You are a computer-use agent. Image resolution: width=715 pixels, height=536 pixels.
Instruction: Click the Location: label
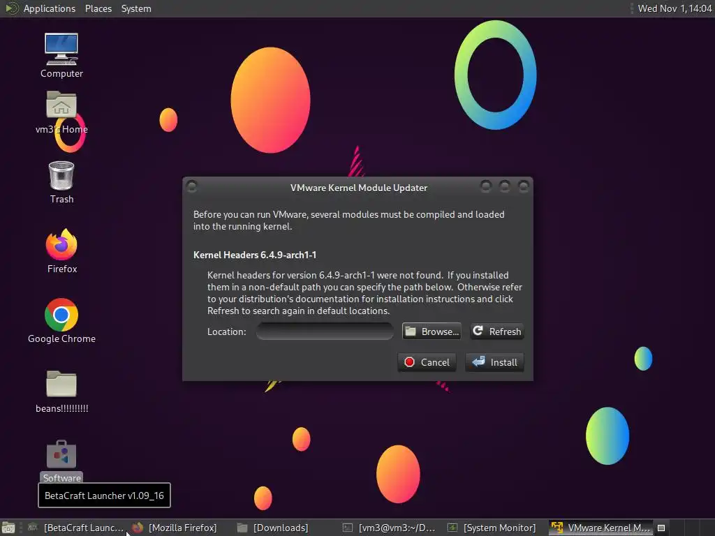(x=227, y=332)
